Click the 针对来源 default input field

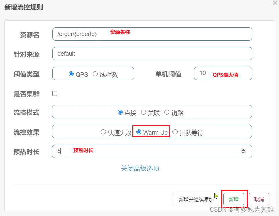(x=152, y=54)
